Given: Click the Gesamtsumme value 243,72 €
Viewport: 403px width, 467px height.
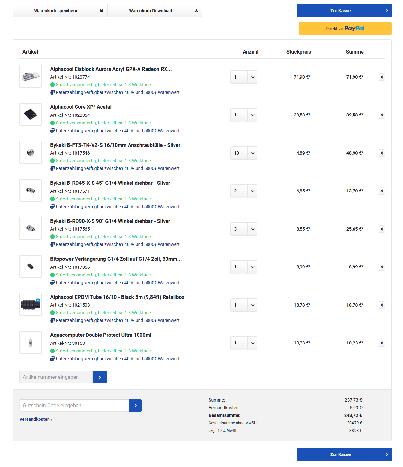Looking at the screenshot, I should (x=353, y=415).
